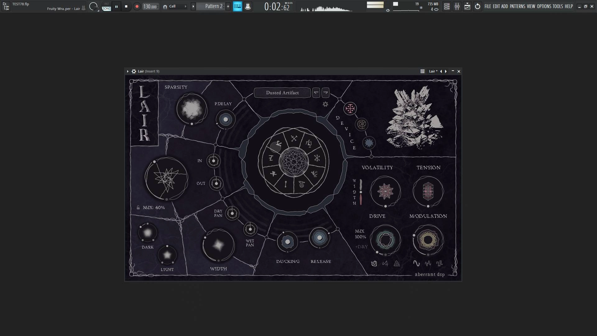Adjust the IN gain knob
The width and height of the screenshot is (597, 336).
click(x=214, y=161)
